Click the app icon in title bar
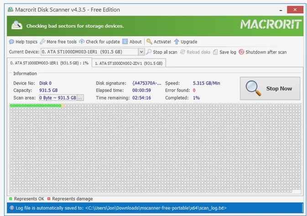 click(10, 10)
